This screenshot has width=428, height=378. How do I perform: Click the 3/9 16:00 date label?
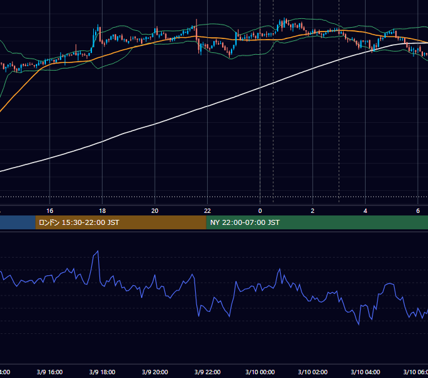coord(50,372)
